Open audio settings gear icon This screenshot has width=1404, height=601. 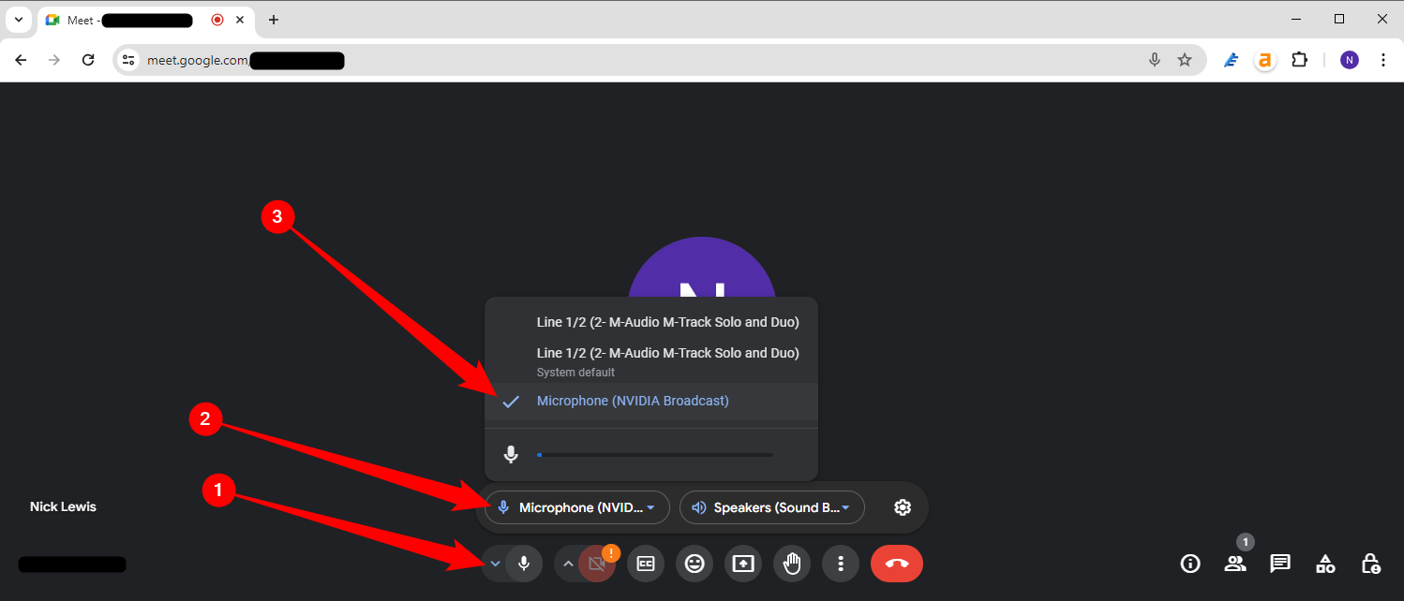[903, 507]
